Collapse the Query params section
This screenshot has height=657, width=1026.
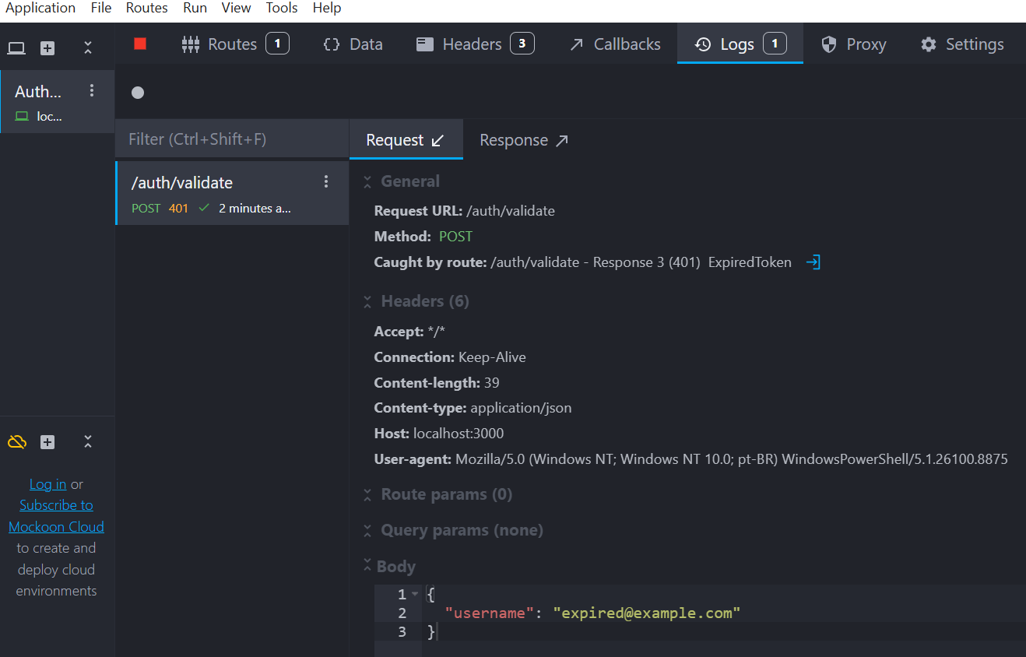(x=367, y=530)
